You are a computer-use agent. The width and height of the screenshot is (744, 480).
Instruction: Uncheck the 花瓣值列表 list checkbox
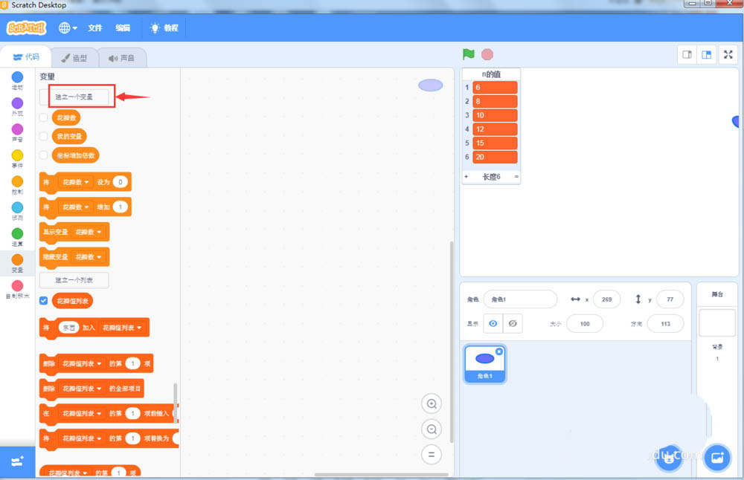tap(42, 301)
